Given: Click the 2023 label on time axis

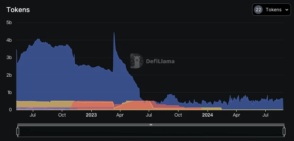Looking at the screenshot, I should point(91,115).
